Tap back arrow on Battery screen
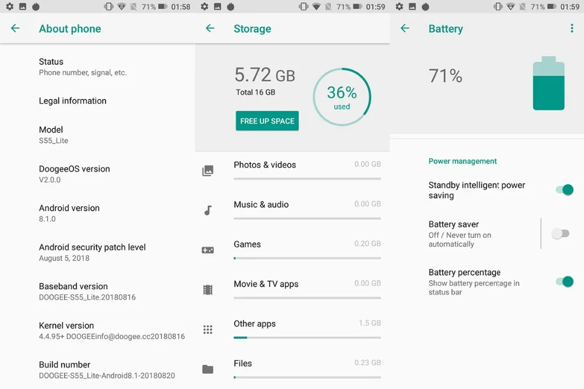The image size is (584, 389). point(405,28)
